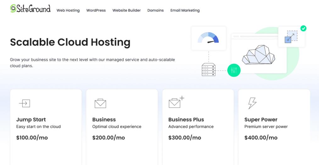Open the Web Hosting menu
Screen dimensions: 319x165
pos(68,10)
